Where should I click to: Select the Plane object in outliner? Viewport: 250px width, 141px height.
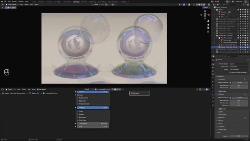point(223,14)
